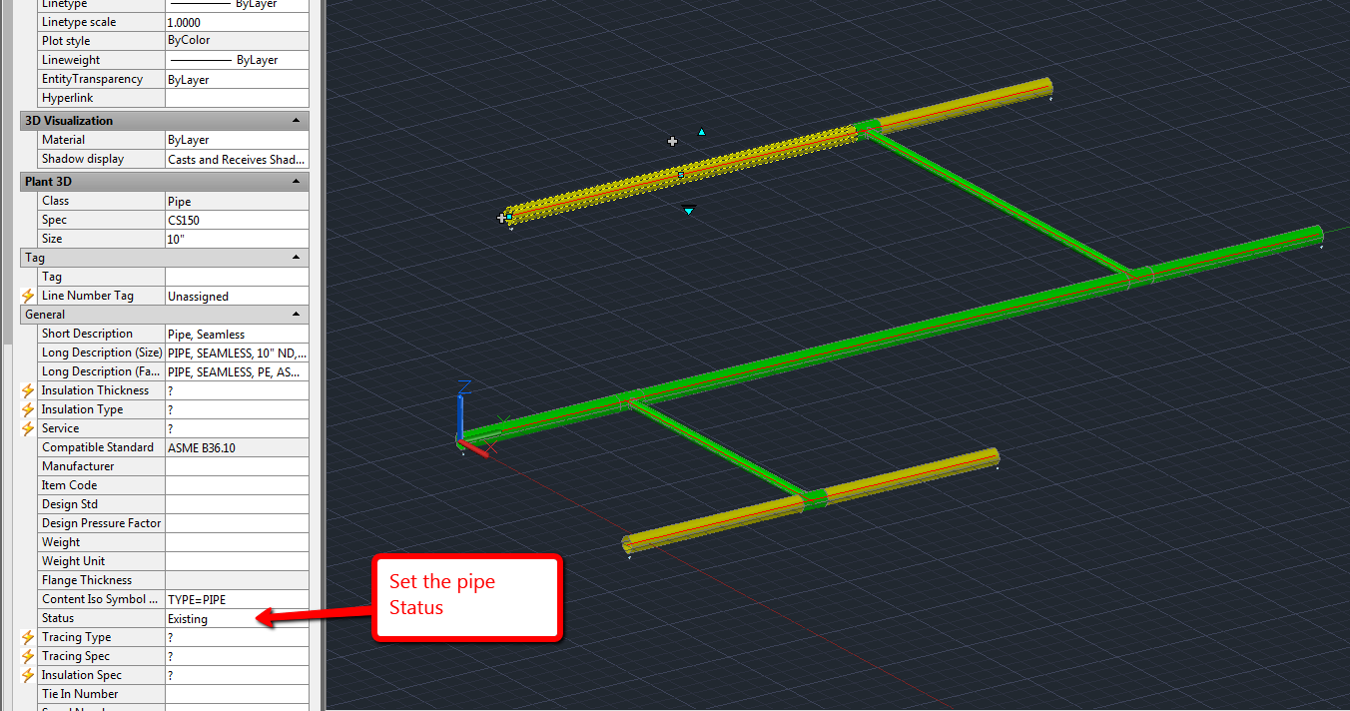Click the Spec value CS150

(x=237, y=220)
